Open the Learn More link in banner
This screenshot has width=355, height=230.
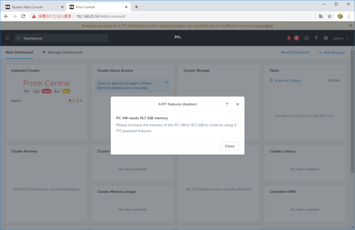[264, 26]
